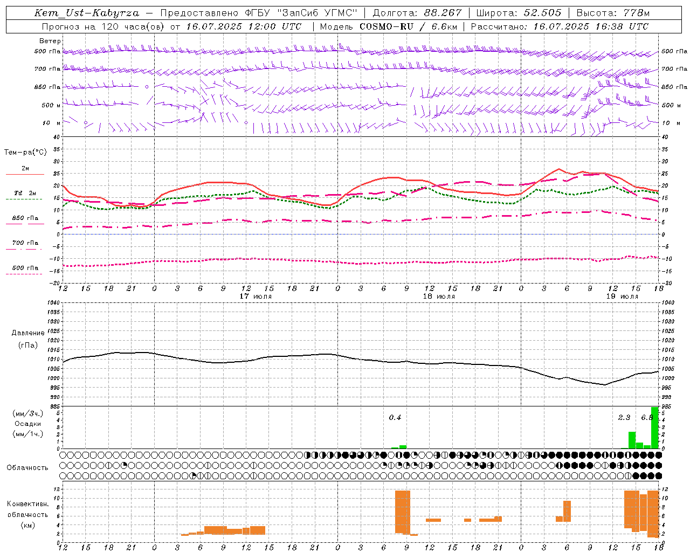Click the 18 июля date label

pyautogui.click(x=439, y=296)
